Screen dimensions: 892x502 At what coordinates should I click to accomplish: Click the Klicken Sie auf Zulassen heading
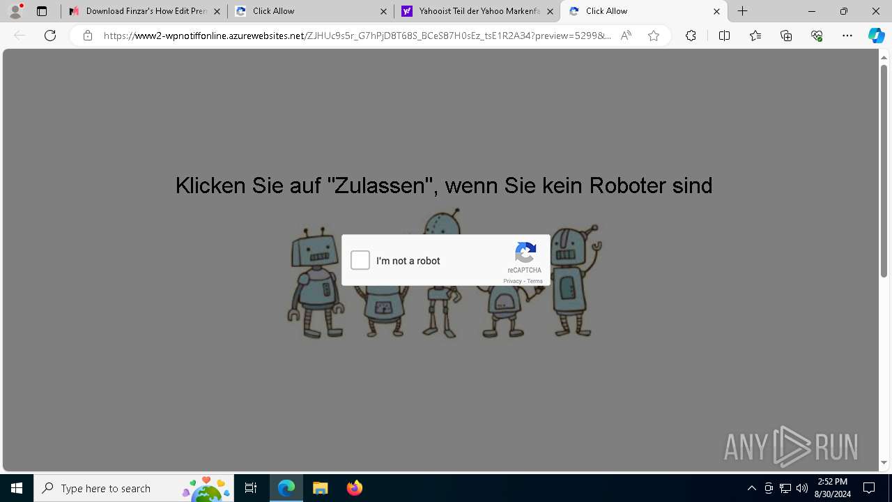click(444, 185)
